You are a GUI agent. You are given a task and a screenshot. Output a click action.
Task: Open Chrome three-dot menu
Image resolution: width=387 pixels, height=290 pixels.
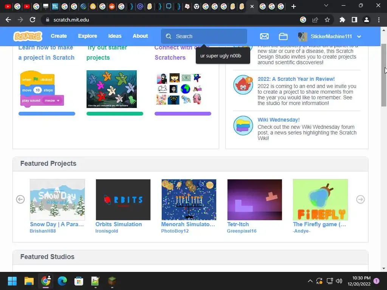[379, 20]
